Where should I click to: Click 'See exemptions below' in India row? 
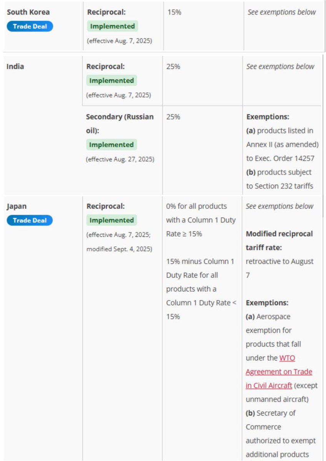280,67
